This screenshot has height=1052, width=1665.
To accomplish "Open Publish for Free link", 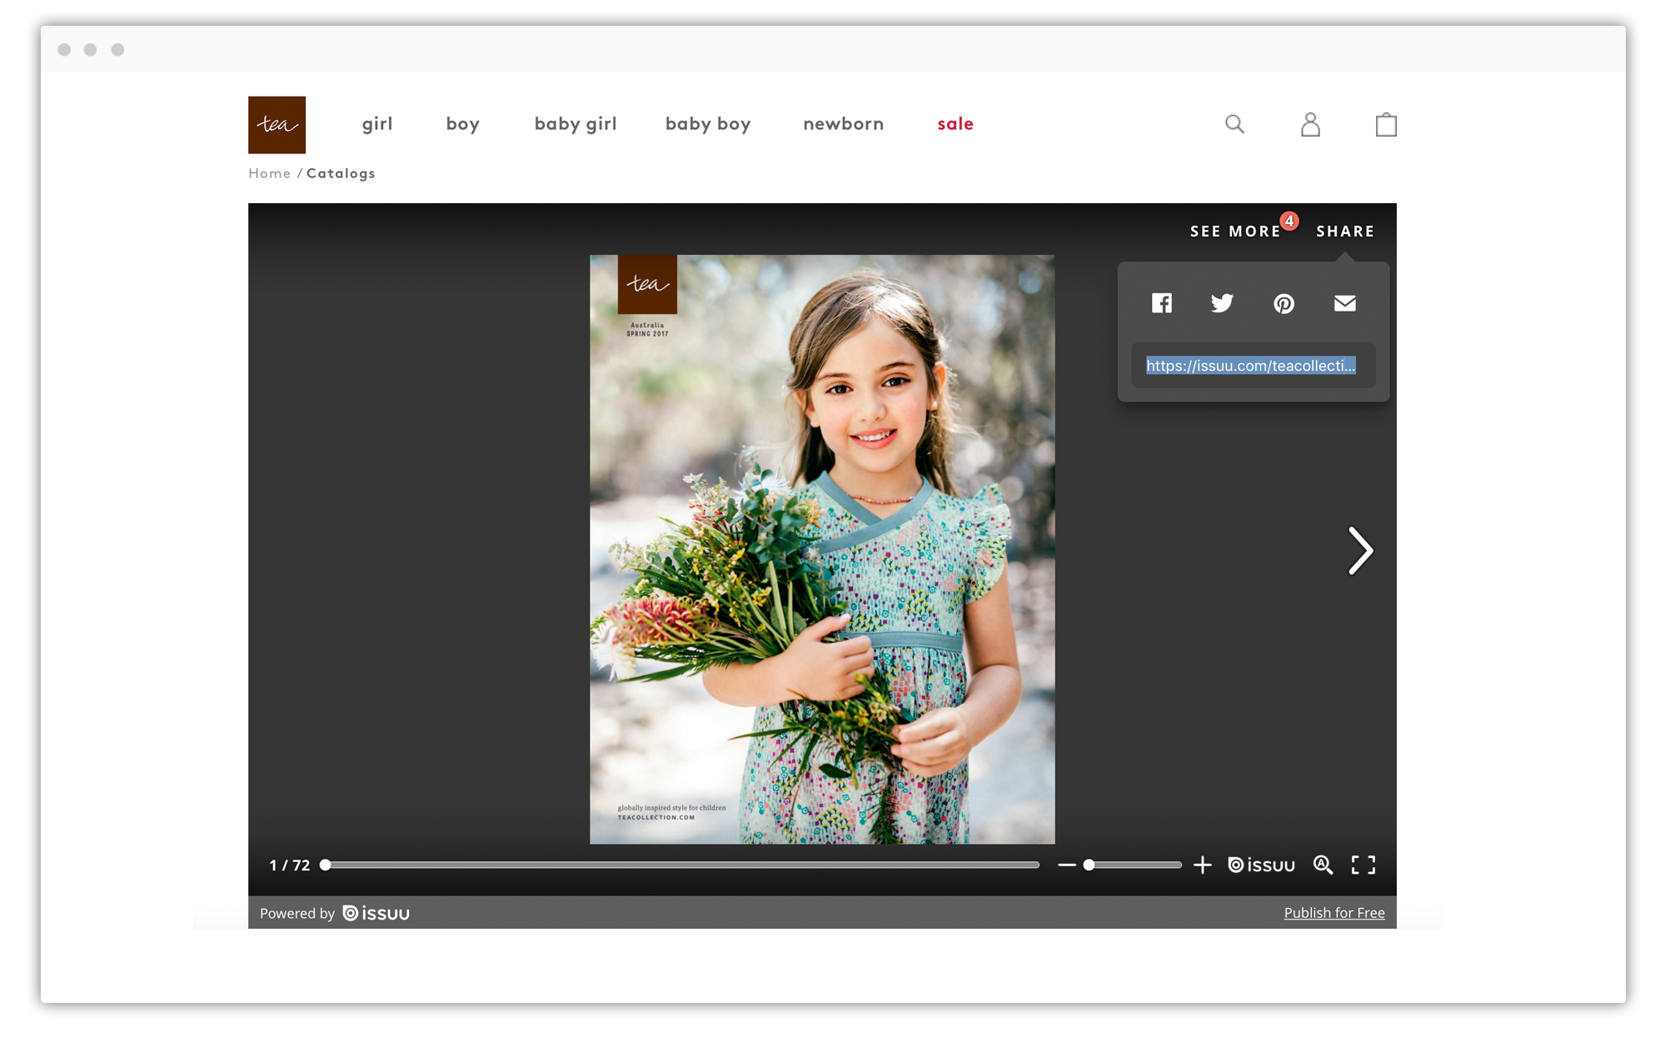I will [x=1333, y=912].
